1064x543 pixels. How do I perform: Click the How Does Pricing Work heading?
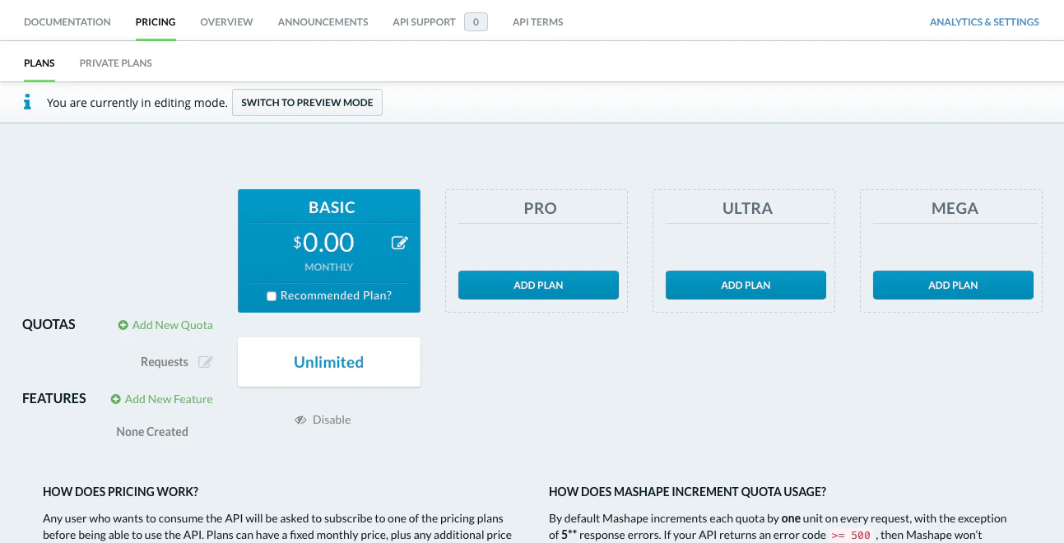pyautogui.click(x=120, y=492)
